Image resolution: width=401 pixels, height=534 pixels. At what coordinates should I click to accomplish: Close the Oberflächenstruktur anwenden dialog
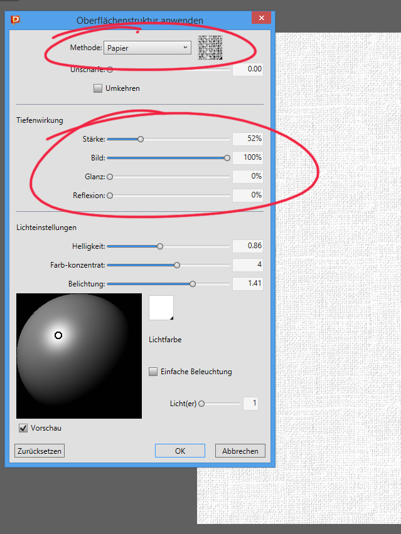pyautogui.click(x=261, y=18)
